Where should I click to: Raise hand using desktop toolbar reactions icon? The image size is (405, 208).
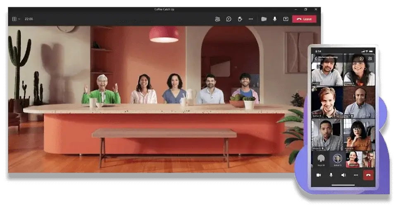240,19
